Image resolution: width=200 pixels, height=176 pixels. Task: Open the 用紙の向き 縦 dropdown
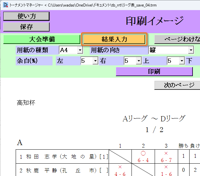(191, 50)
